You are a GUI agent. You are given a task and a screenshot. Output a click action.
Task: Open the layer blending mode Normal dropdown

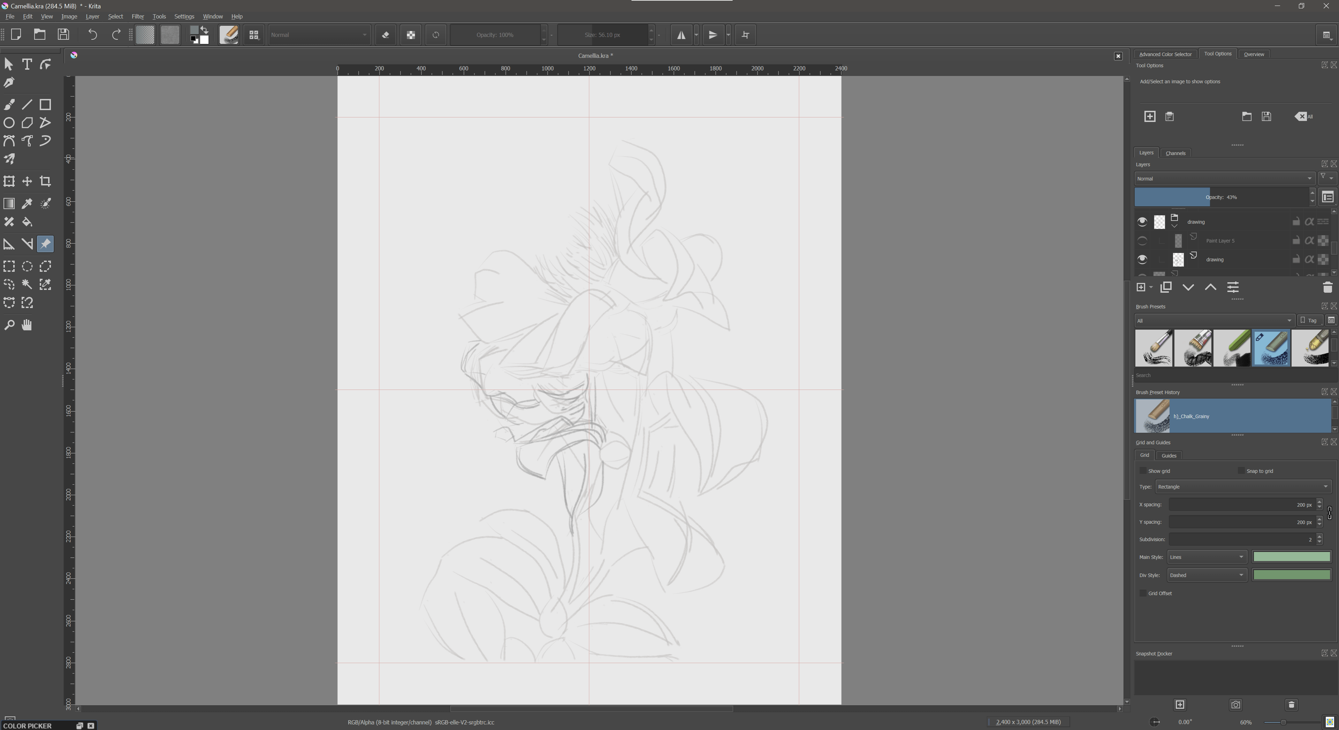pos(1224,178)
